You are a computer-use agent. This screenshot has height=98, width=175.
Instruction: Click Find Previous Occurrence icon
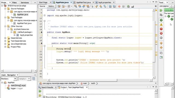point(80,6)
